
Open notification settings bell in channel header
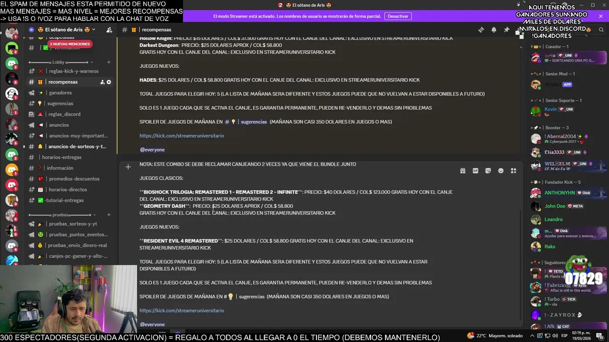[494, 29]
